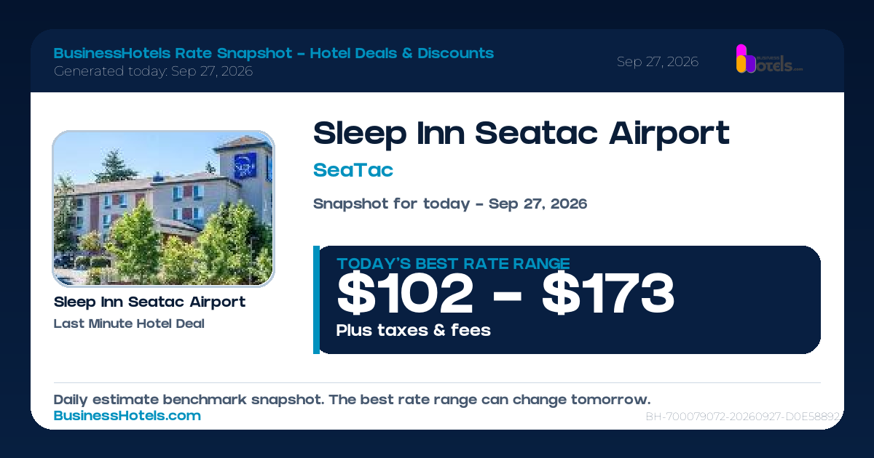Click the hotel name under the photo
The width and height of the screenshot is (874, 458).
(149, 302)
